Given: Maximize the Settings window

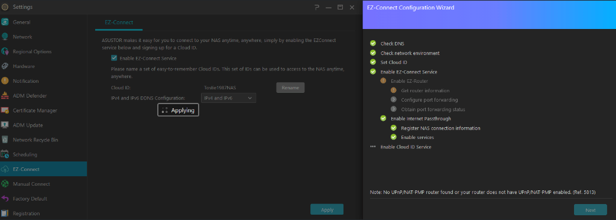Looking at the screenshot, I should [340, 7].
